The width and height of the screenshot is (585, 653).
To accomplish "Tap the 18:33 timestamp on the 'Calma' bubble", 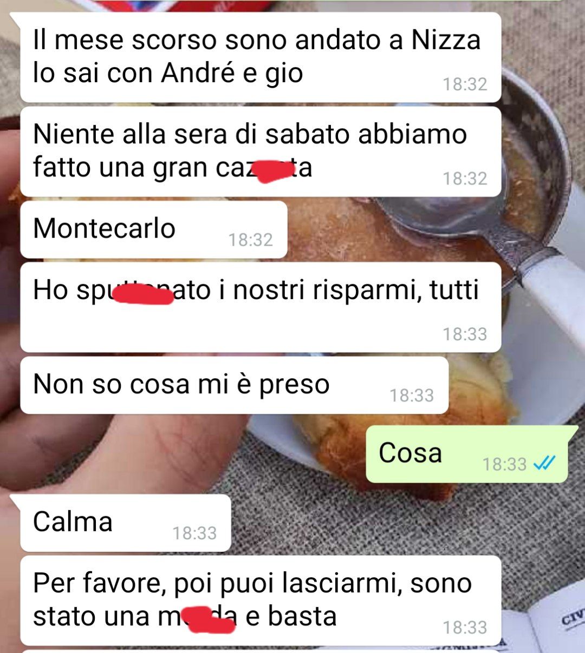I will pyautogui.click(x=194, y=533).
